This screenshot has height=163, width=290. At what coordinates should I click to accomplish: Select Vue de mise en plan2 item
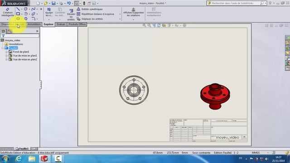tap(23, 59)
